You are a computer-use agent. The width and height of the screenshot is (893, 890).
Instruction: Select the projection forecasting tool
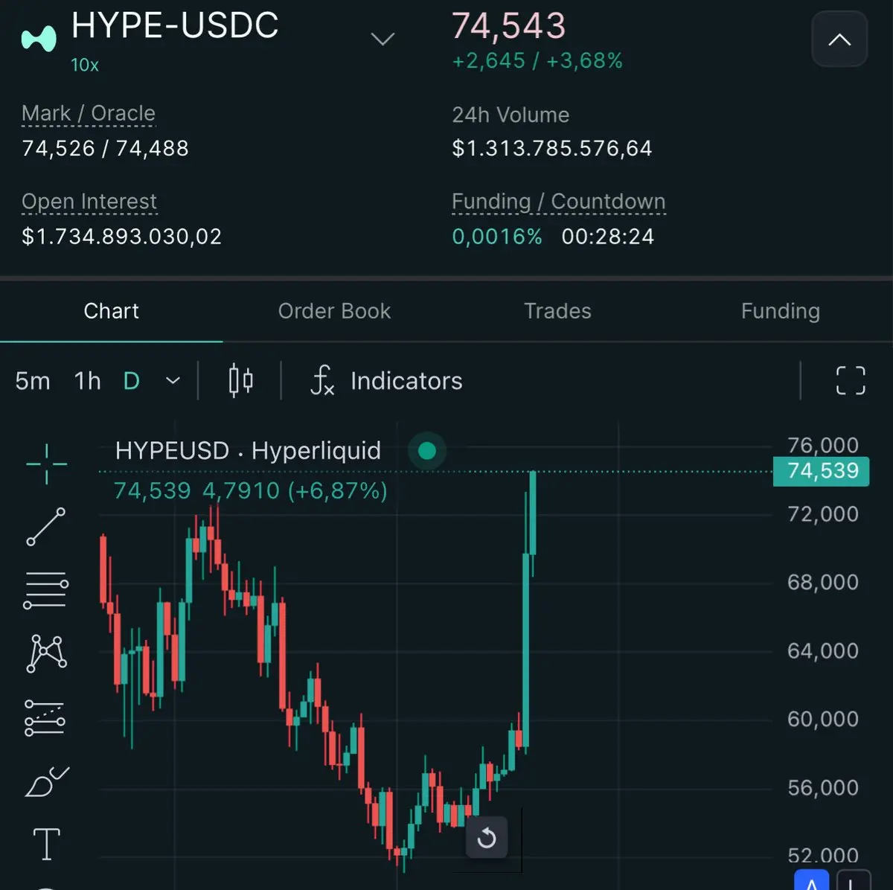45,718
